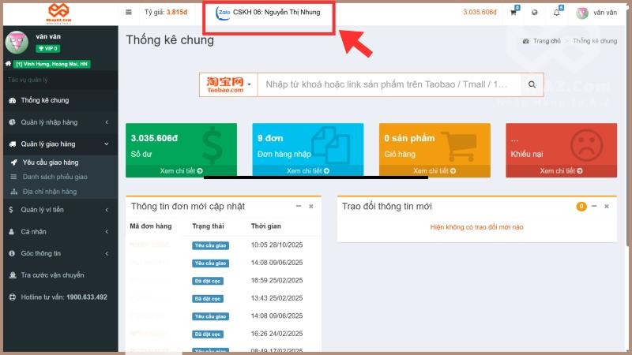Close the Trao đổi thông tin mới panel
The width and height of the screenshot is (632, 355).
point(607,206)
